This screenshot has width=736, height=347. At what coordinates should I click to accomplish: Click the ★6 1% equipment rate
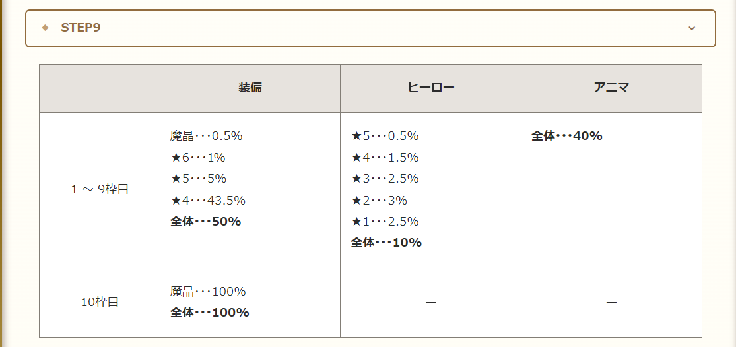pyautogui.click(x=197, y=158)
